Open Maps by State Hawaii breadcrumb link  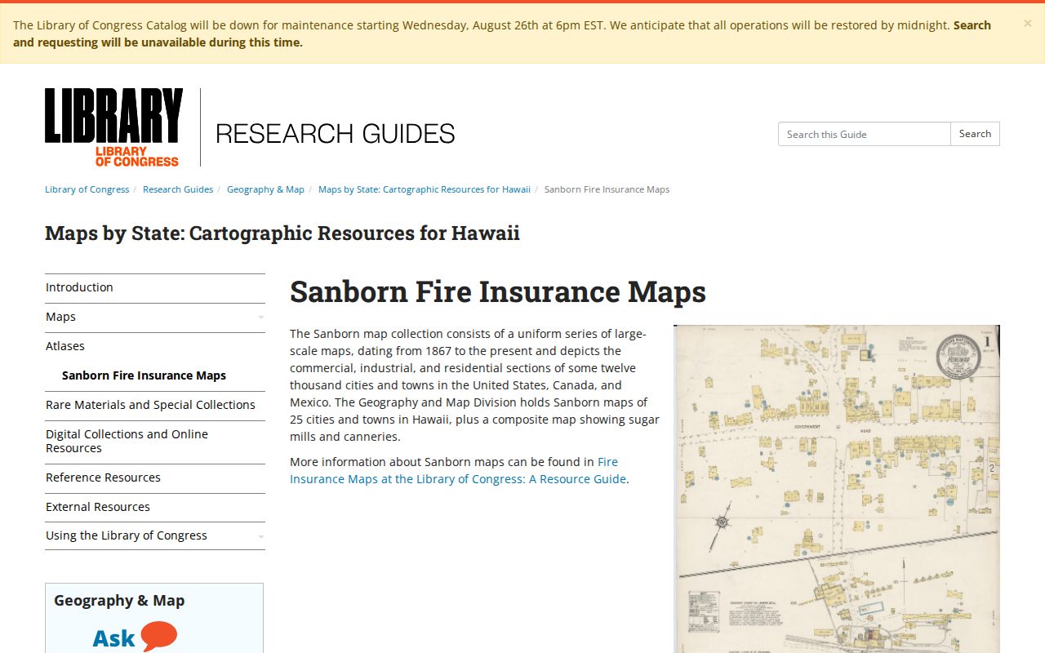coord(425,189)
